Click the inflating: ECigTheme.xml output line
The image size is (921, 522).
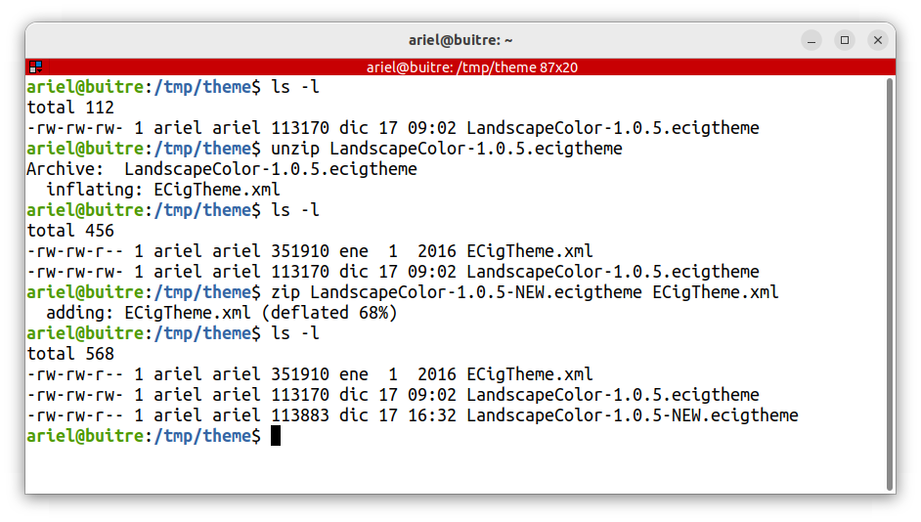pos(162,190)
